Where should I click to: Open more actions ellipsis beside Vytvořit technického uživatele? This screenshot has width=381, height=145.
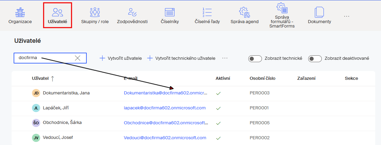[x=225, y=58]
